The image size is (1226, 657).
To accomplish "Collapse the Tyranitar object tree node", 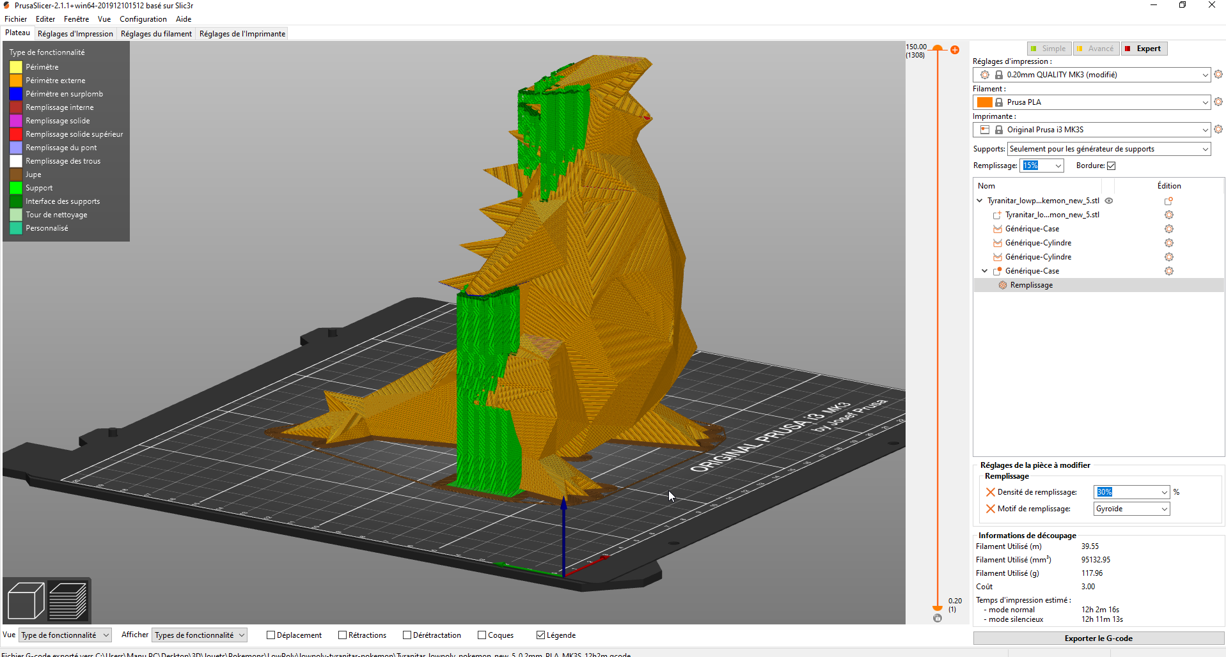I will tap(979, 201).
